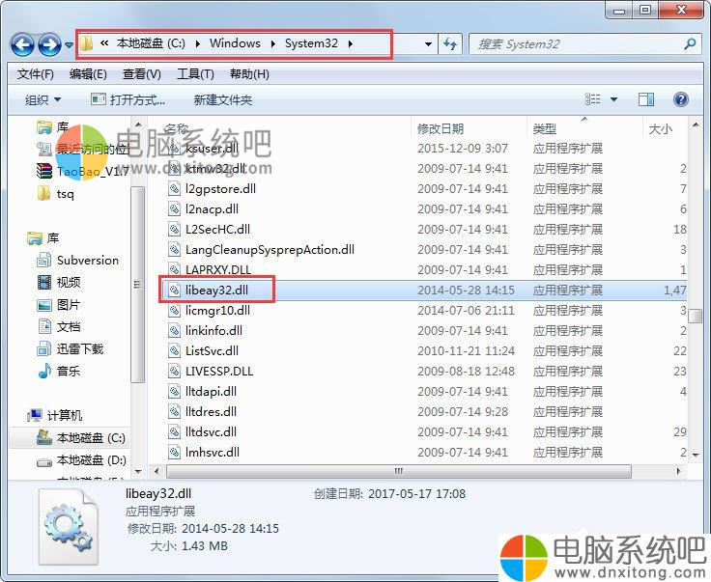Open the 查看(V) menu
The image size is (711, 582).
point(141,73)
